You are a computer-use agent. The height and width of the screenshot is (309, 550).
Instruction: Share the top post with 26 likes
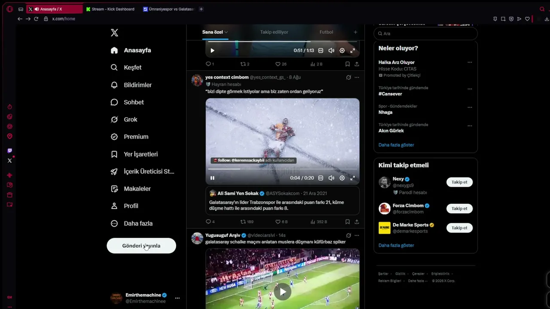point(357,64)
